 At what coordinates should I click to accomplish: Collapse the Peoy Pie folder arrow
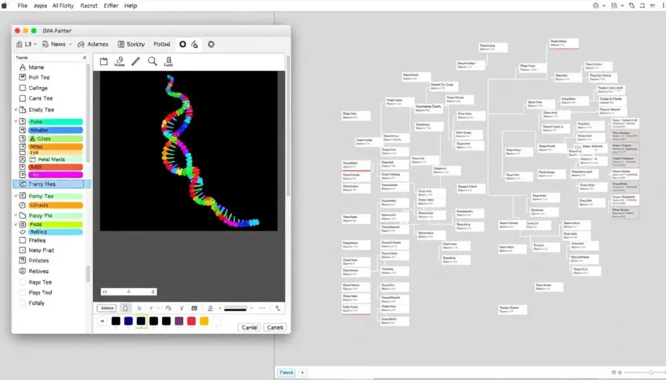[x=16, y=216]
